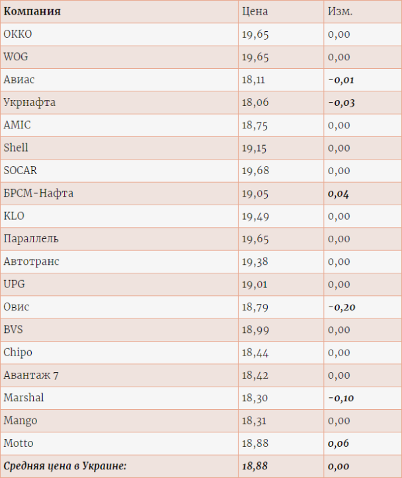The height and width of the screenshot is (478, 402).
Task: Select the SOCAR price 19,68
Action: [x=255, y=171]
